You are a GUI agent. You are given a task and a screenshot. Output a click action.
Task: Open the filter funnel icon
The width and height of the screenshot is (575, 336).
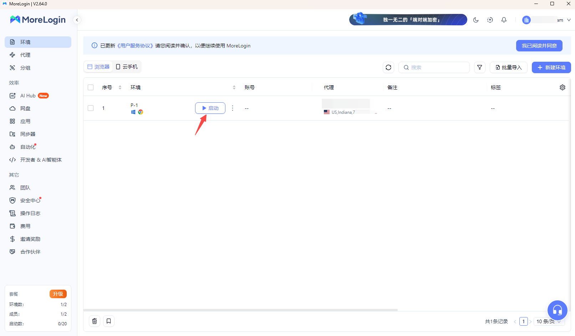(x=480, y=67)
